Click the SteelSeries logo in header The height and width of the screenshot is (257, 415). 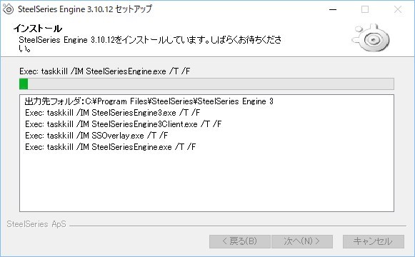pyautogui.click(x=371, y=38)
